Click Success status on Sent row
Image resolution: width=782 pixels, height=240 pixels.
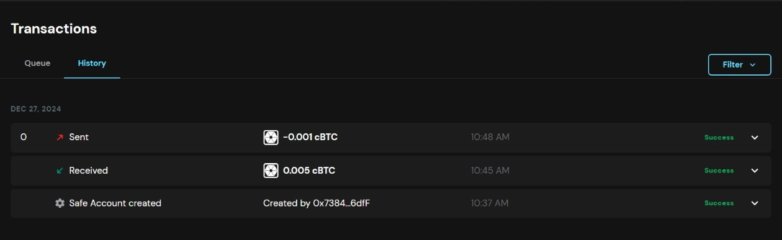pos(719,138)
